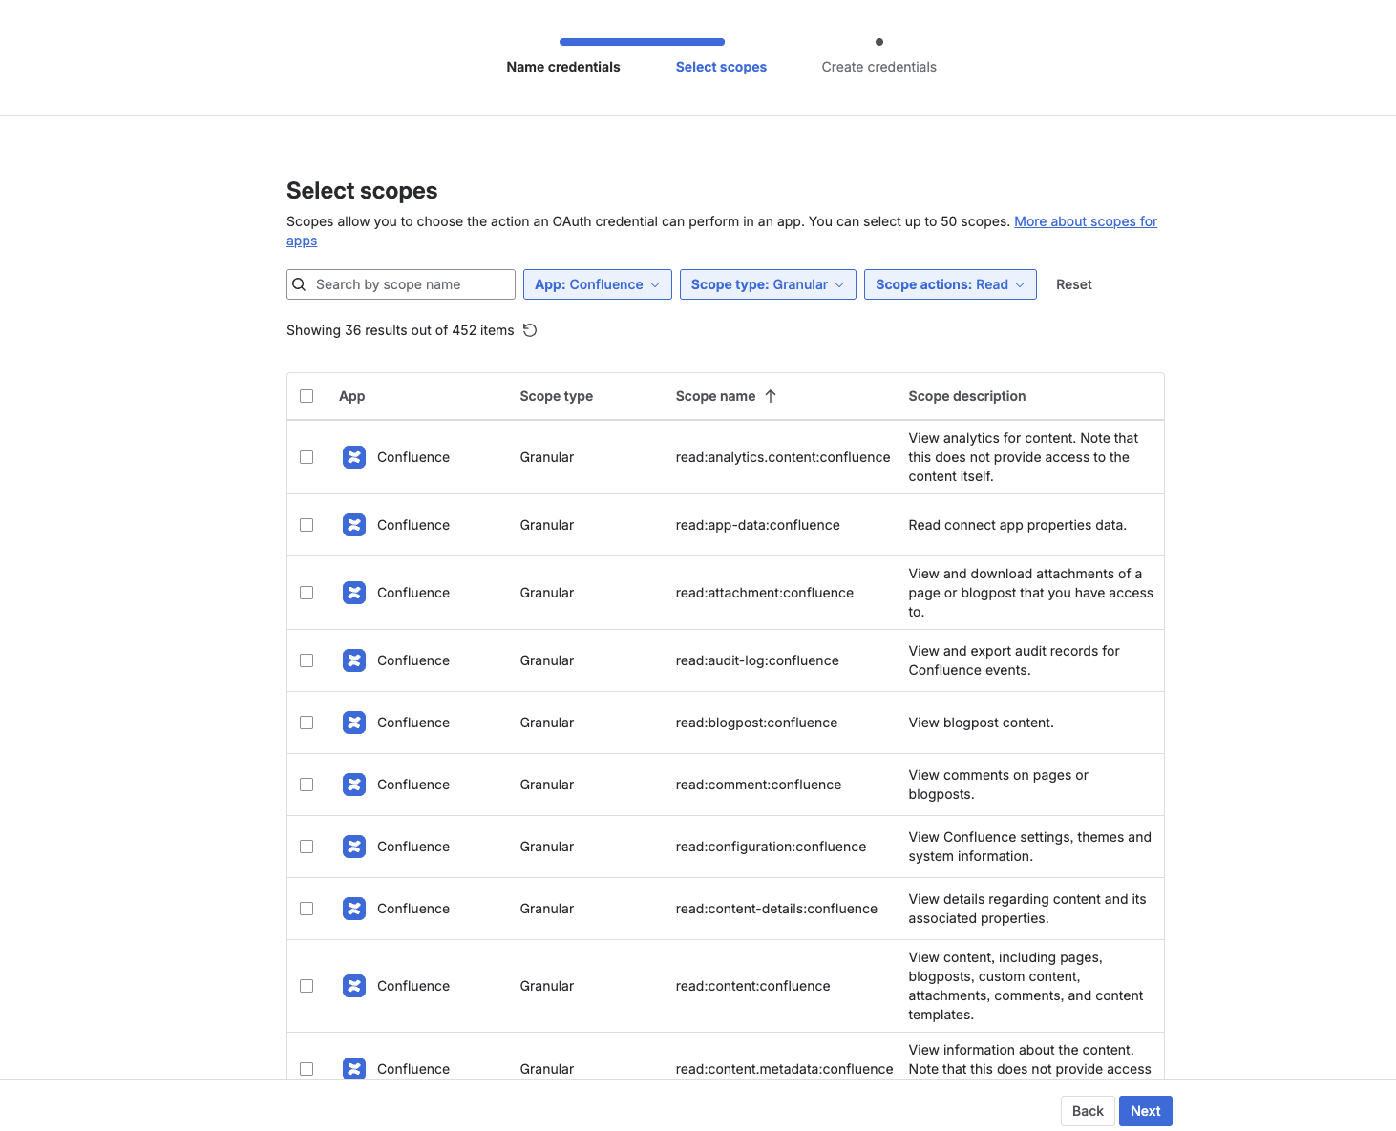Viewport: 1396px width, 1131px height.
Task: Click the Scope type column header
Action: click(x=557, y=396)
